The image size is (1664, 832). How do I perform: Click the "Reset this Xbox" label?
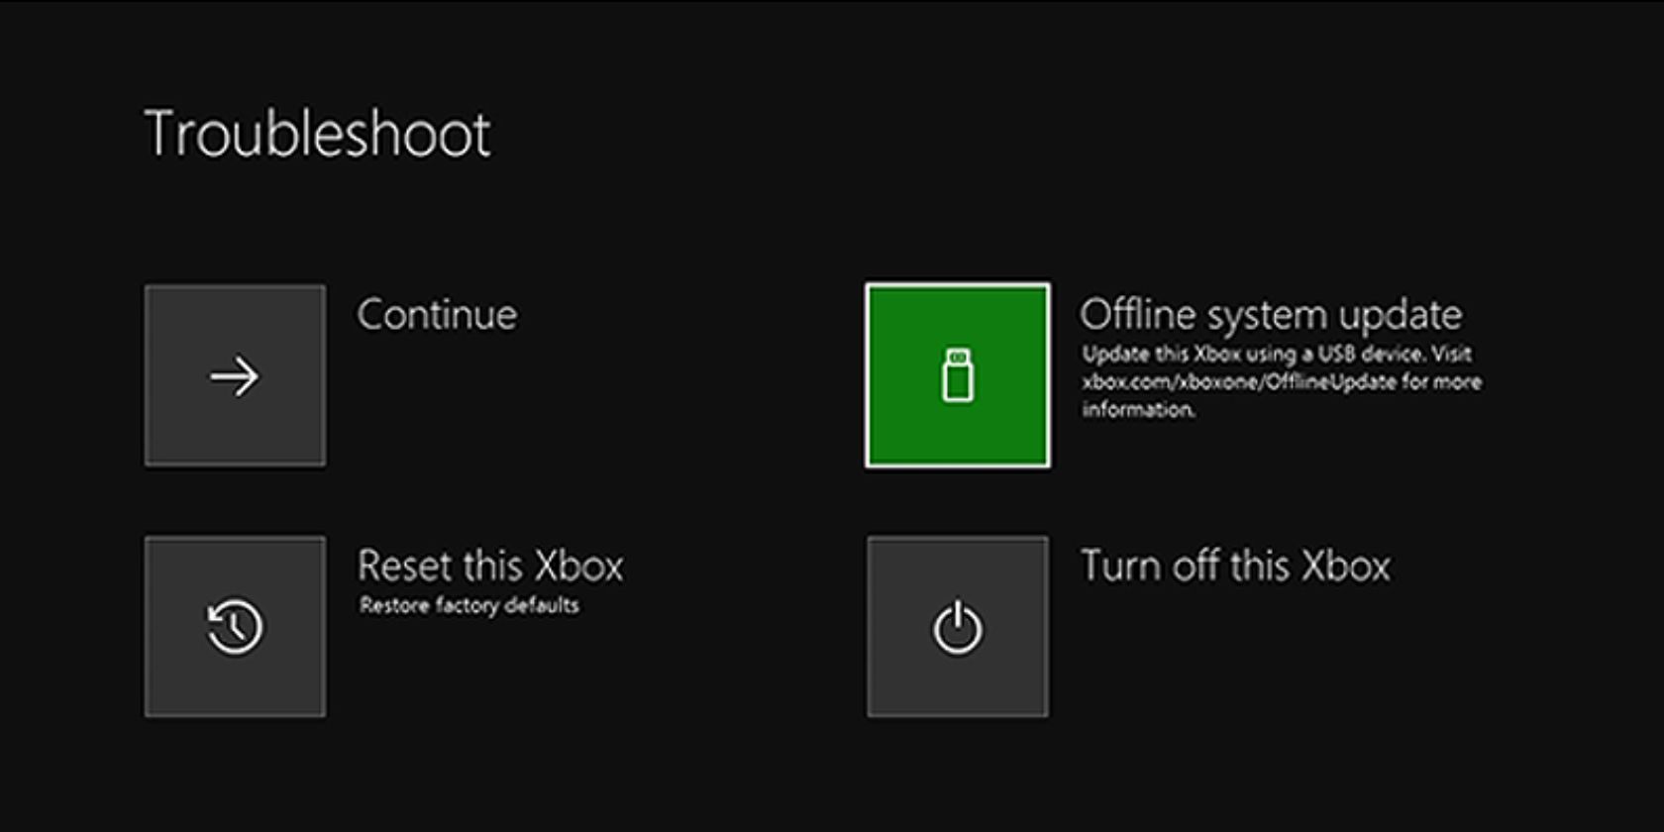point(490,566)
